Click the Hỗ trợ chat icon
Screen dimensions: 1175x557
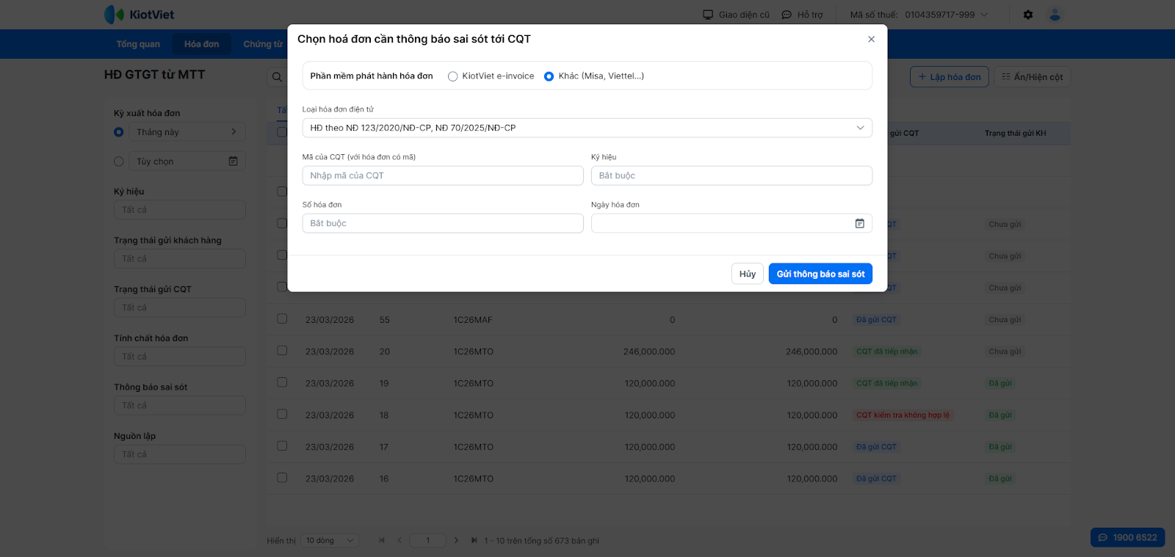coord(787,15)
